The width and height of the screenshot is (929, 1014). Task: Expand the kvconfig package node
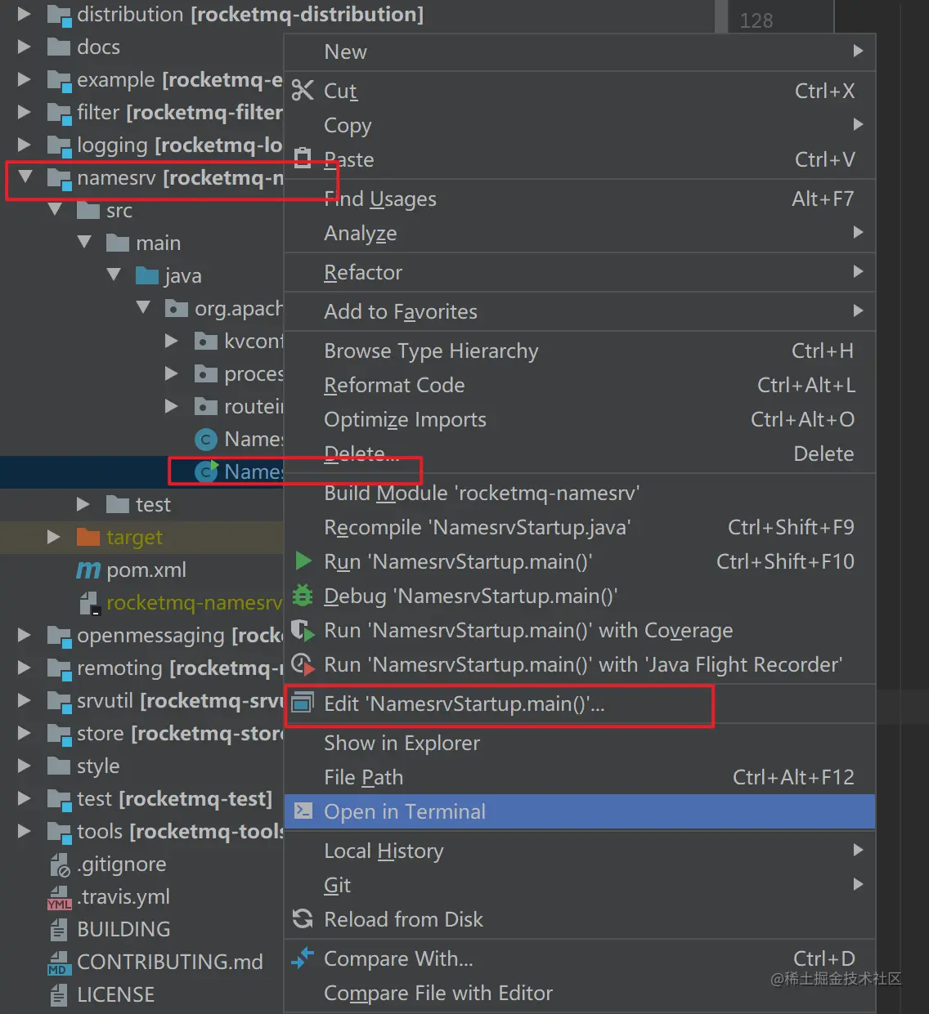tap(171, 341)
